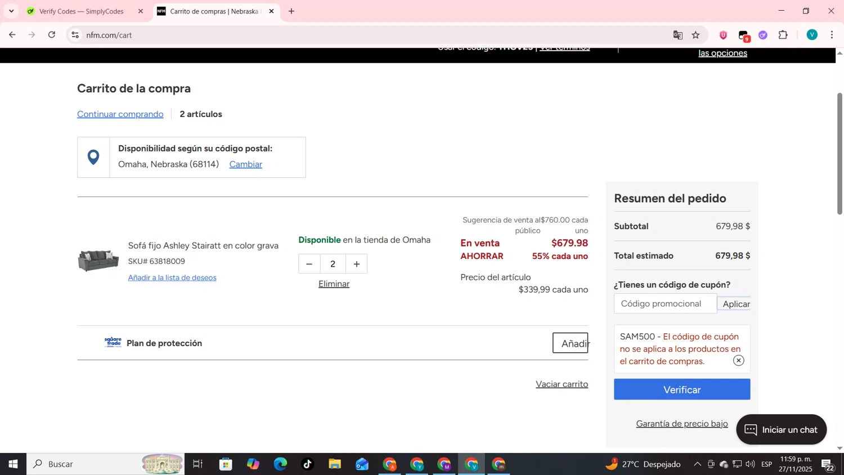This screenshot has height=475, width=844.
Task: Dismiss the SAM500 coupon error message
Action: point(738,361)
